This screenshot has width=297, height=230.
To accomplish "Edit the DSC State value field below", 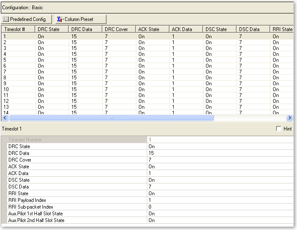I will (220, 180).
